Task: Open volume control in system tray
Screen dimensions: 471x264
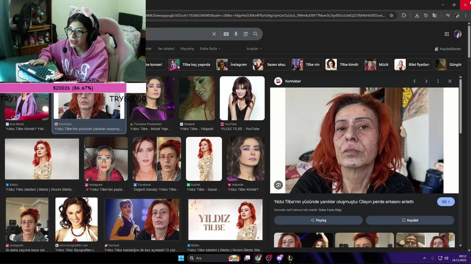Action: tap(446, 258)
